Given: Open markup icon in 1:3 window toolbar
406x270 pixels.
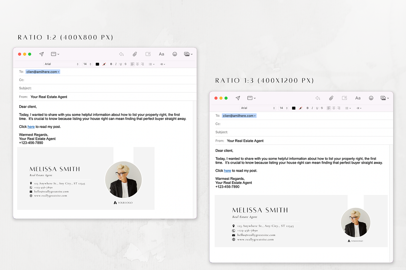Looking at the screenshot, I should pos(344,98).
